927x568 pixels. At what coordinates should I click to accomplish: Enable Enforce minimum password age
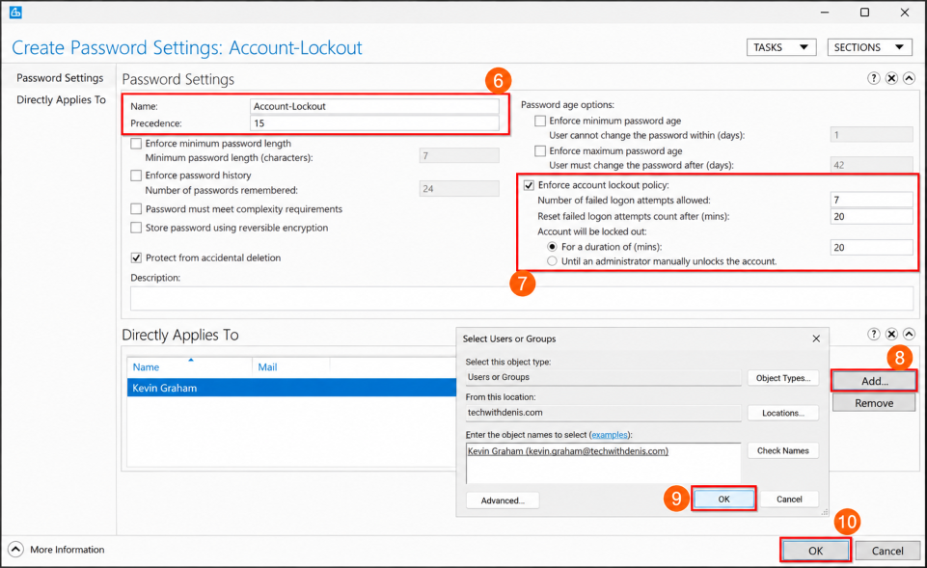(540, 121)
